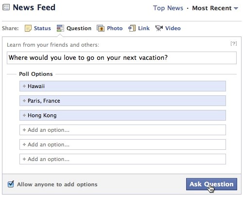Click the first empty Add an option field
The image size is (243, 197).
pos(122,130)
